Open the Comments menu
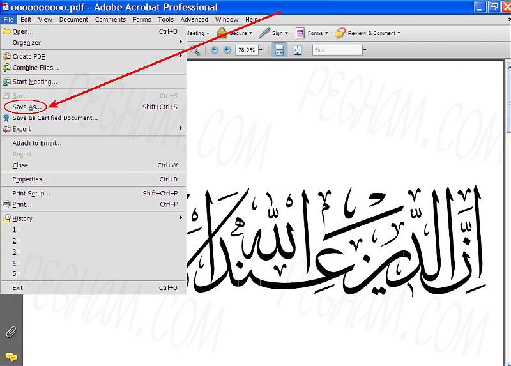The image size is (511, 366). 111,20
